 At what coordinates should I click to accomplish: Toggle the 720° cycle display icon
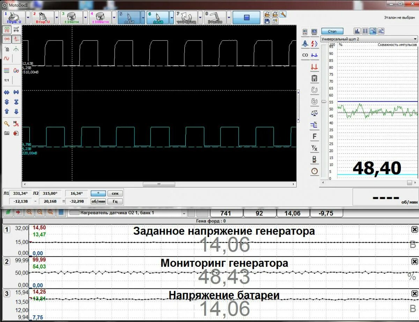click(x=16, y=30)
